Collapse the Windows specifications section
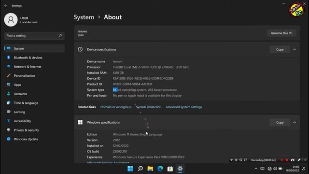The image size is (309, 174). click(295, 122)
